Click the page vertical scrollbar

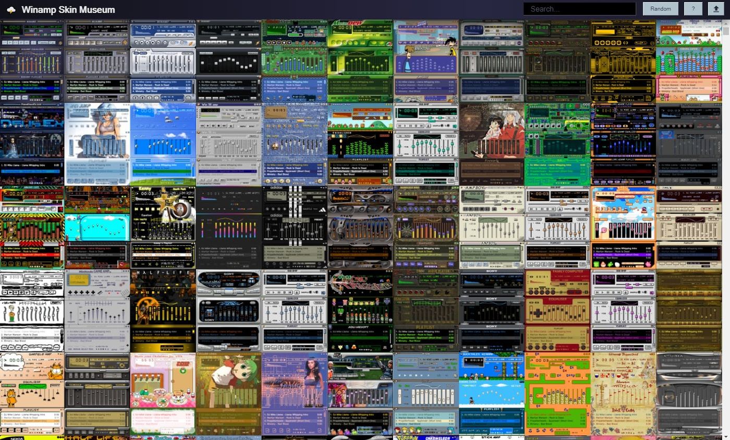pyautogui.click(x=726, y=229)
